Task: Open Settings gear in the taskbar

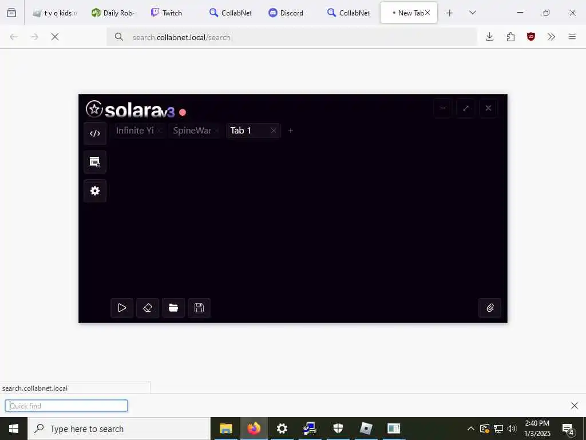Action: [282, 429]
